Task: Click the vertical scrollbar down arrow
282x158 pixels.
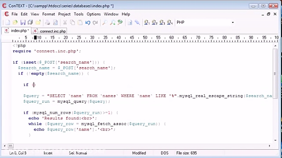Action: [x=275, y=140]
